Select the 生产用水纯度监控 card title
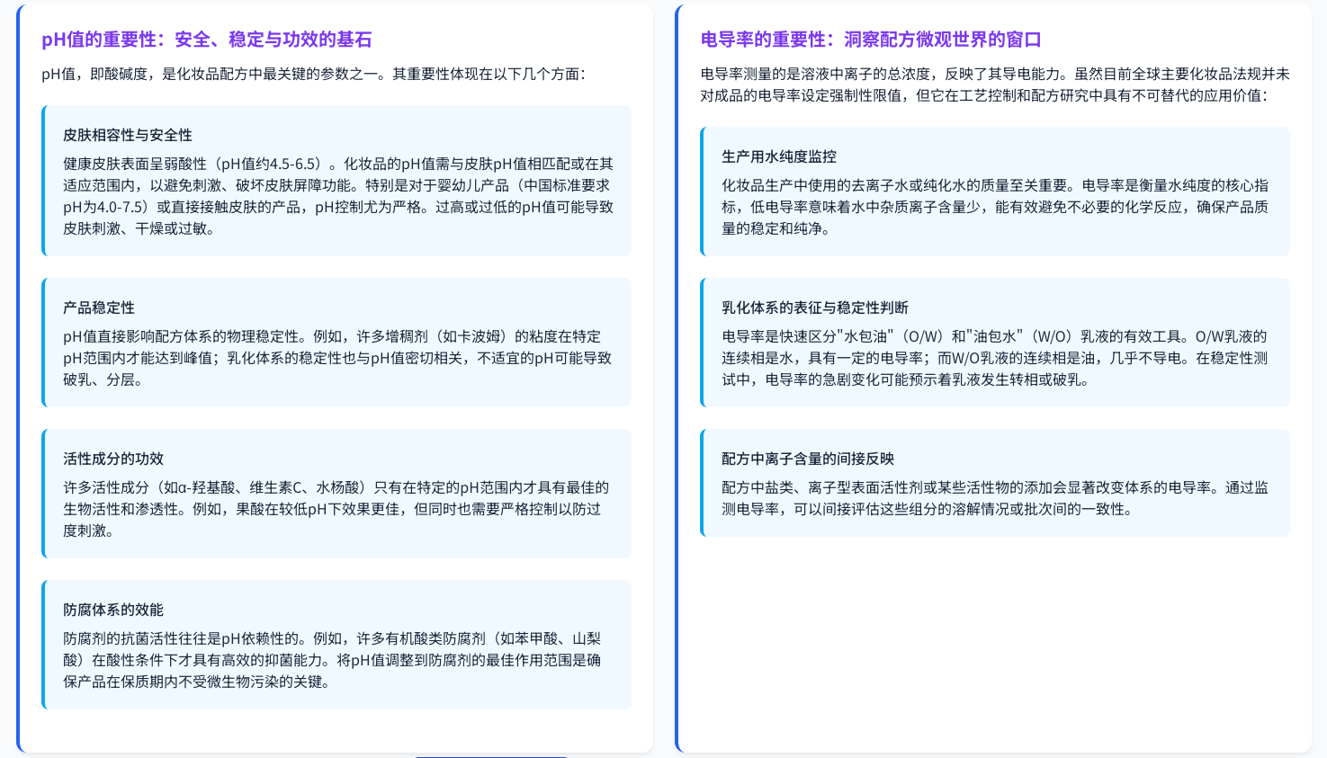Screen dimensions: 1327x758 (779, 156)
